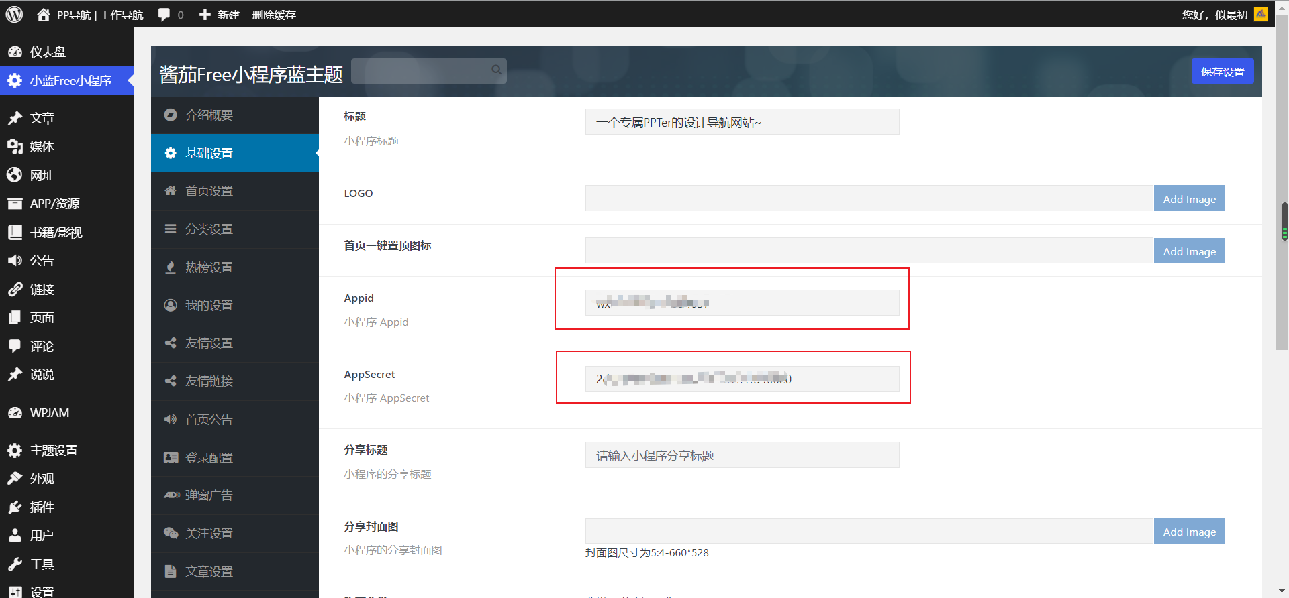This screenshot has height=598, width=1289.
Task: Click the house icon next to 首页设置
Action: 171,190
